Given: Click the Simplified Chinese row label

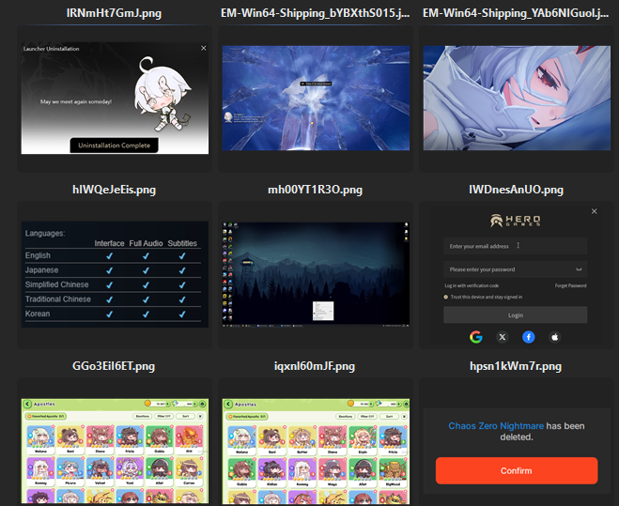Looking at the screenshot, I should coord(57,284).
